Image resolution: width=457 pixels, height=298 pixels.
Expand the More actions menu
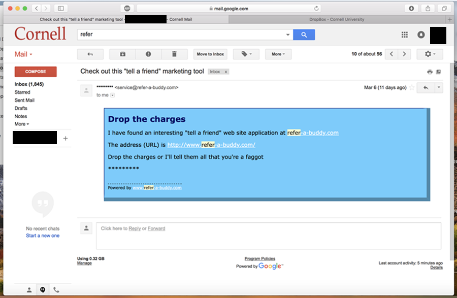tap(278, 54)
